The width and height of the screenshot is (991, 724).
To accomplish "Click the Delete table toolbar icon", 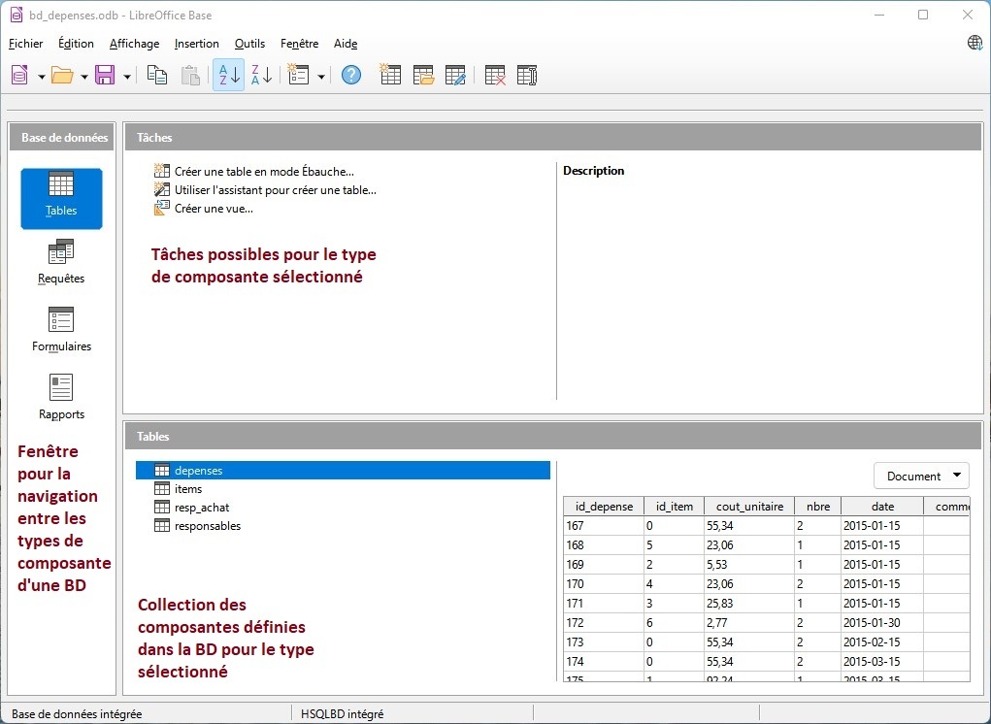I will (495, 75).
